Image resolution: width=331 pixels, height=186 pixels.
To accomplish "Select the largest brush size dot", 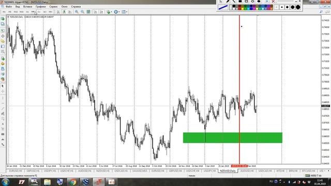I will point(298,7).
